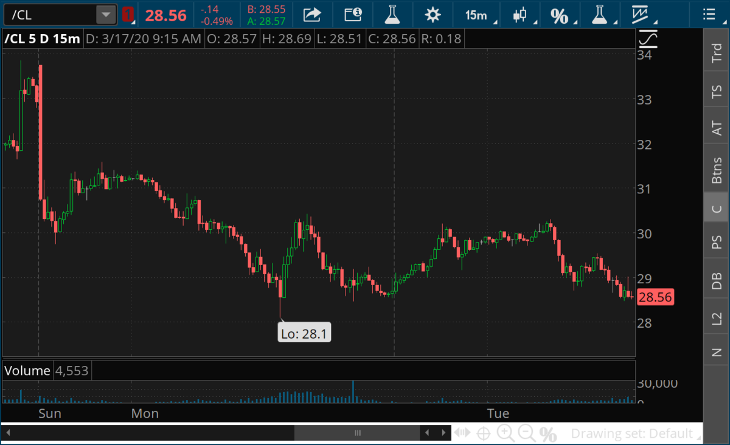The image size is (730, 445).
Task: Click the bid price B: 28.55
Action: pos(267,9)
